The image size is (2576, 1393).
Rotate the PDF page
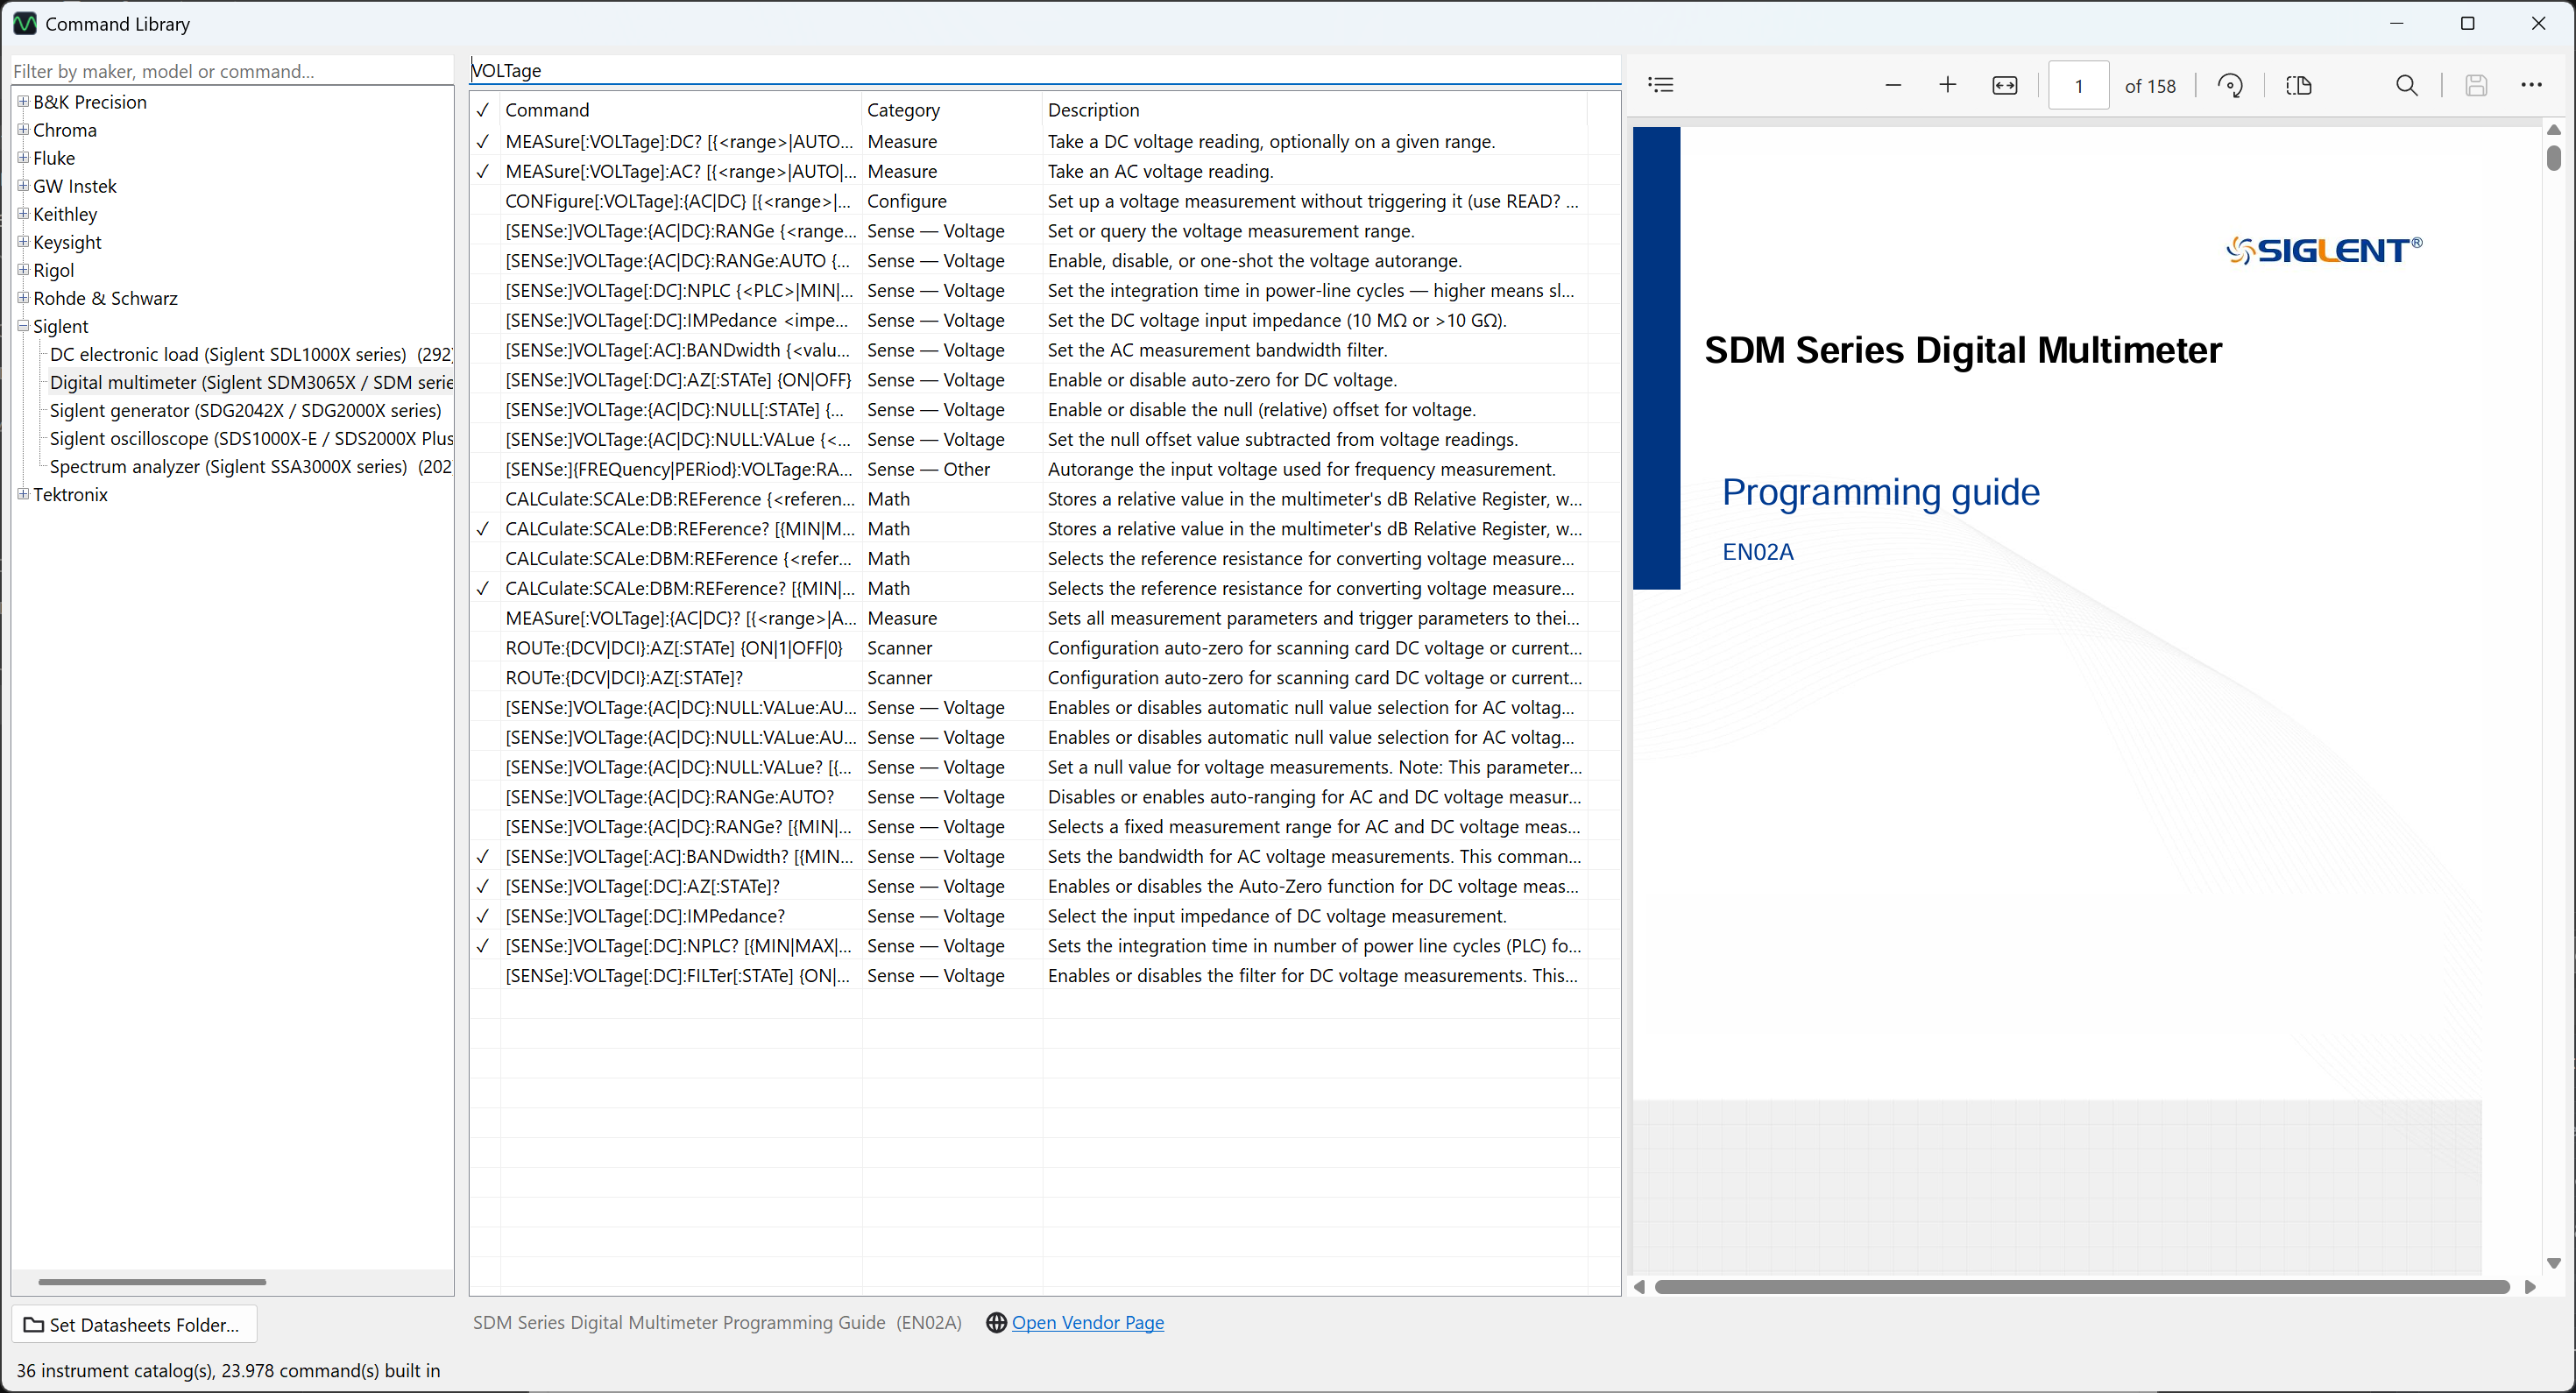pos(2230,86)
